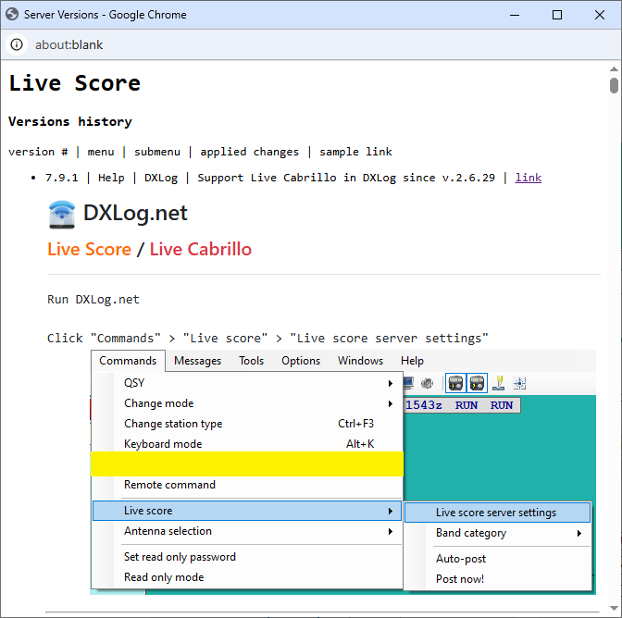622x618 pixels.
Task: Select Auto-post in Live score submenu
Action: coord(497,559)
